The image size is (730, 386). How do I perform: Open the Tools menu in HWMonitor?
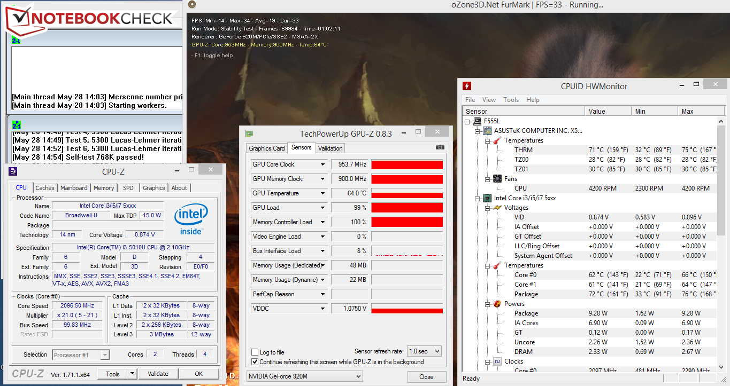tap(511, 100)
